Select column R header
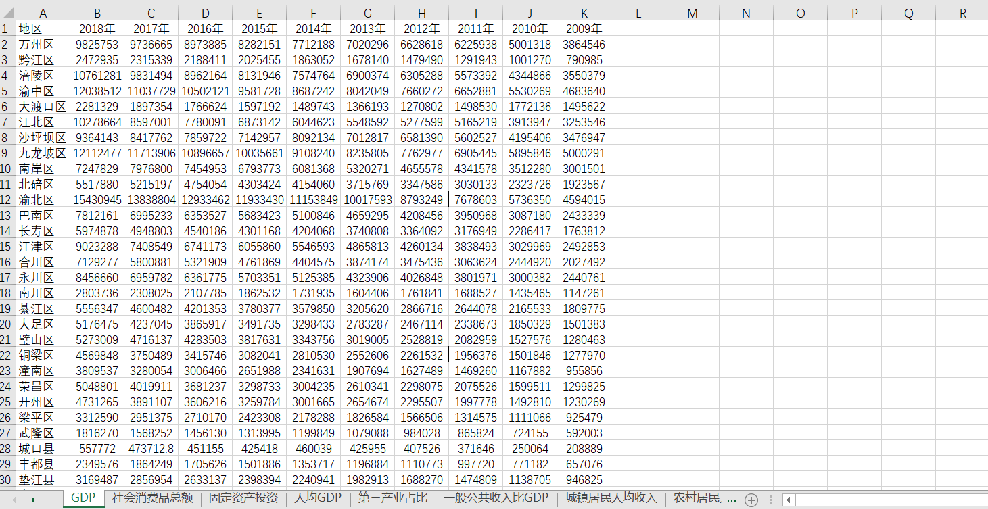 963,14
